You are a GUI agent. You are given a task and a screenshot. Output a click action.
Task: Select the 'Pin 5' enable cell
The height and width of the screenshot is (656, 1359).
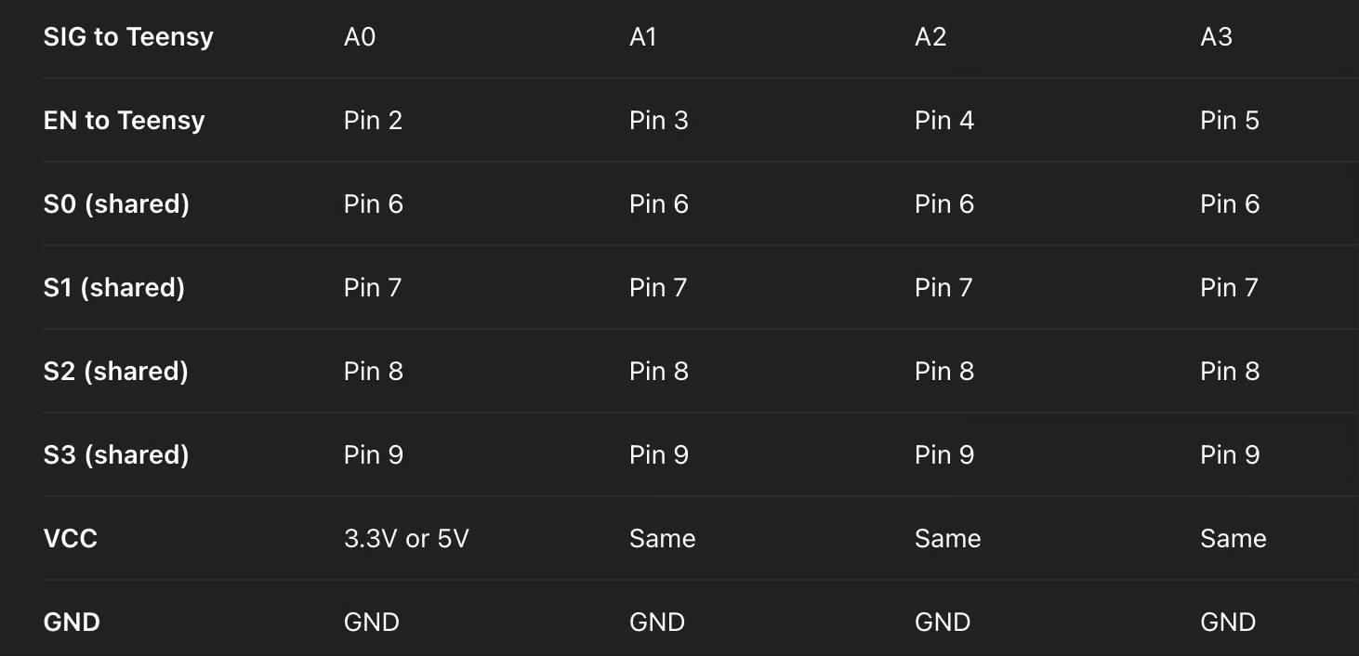click(1229, 121)
